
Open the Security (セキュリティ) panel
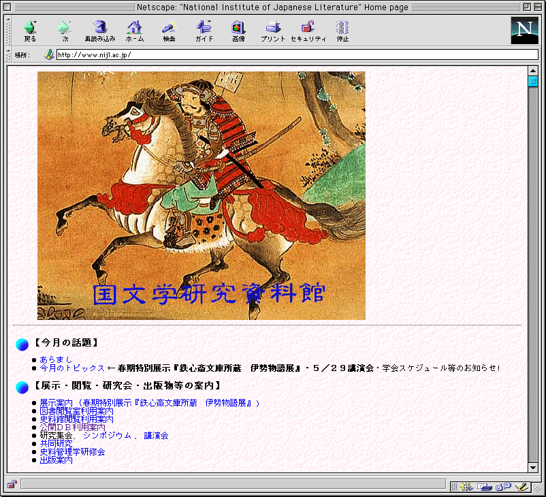point(308,31)
